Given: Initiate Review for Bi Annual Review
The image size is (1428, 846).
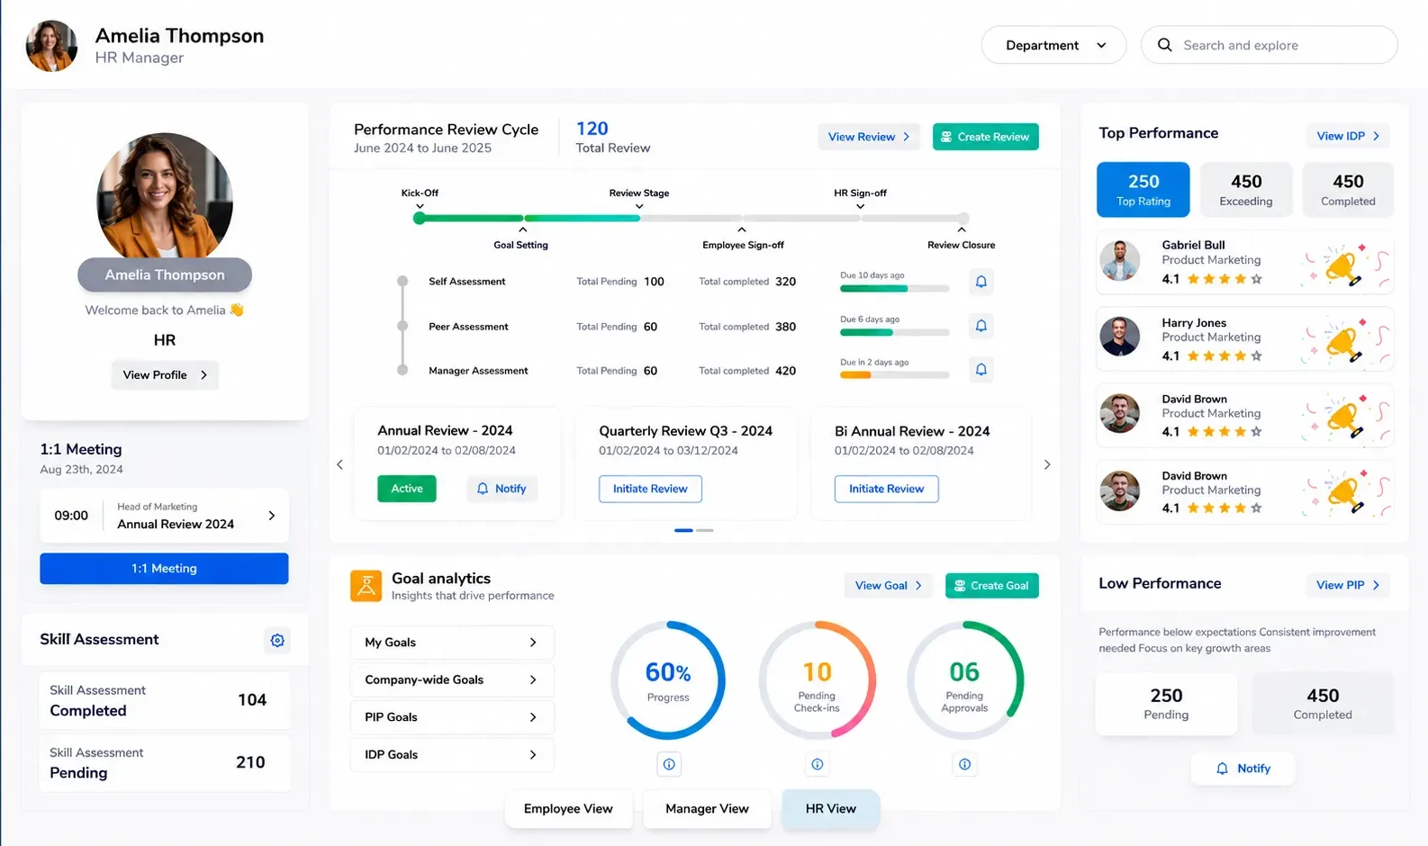Looking at the screenshot, I should pos(887,489).
